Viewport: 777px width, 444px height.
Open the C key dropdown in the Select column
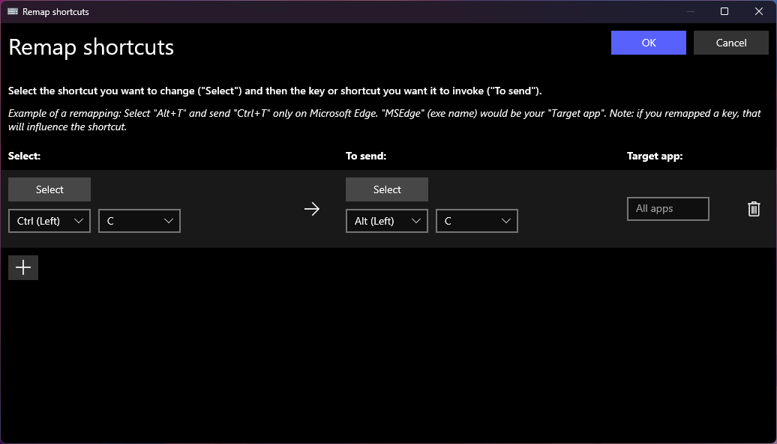(139, 221)
